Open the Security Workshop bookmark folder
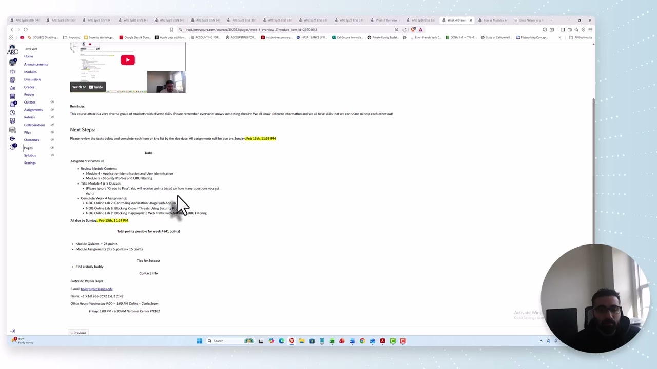The height and width of the screenshot is (369, 657). point(99,37)
